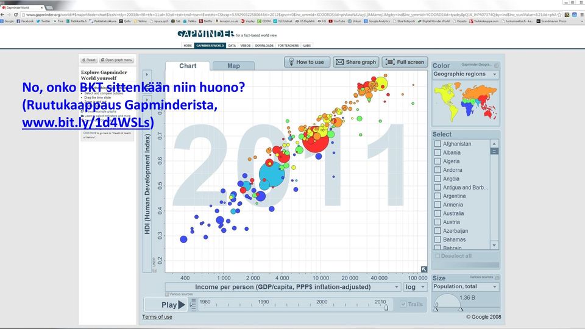Screen dimensions: 585x329
Task: Open the Amazon.co.uk bookmark
Action: coord(225,21)
